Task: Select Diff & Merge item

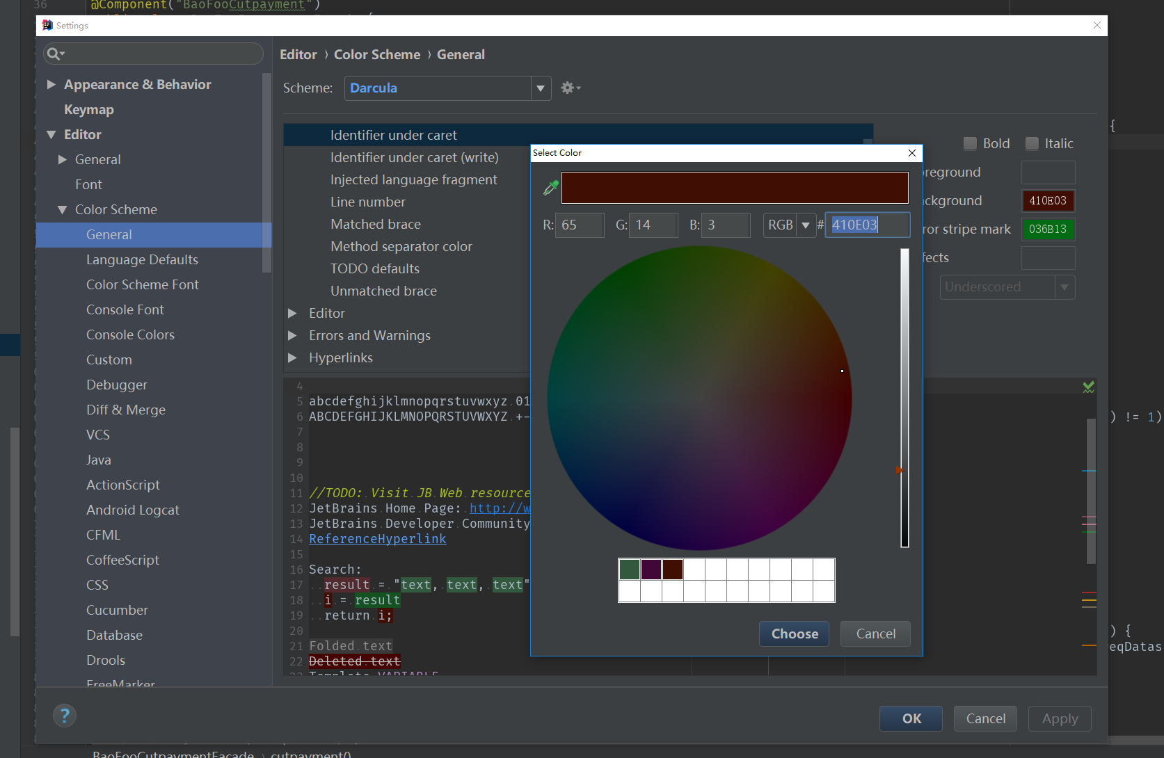Action: click(126, 410)
